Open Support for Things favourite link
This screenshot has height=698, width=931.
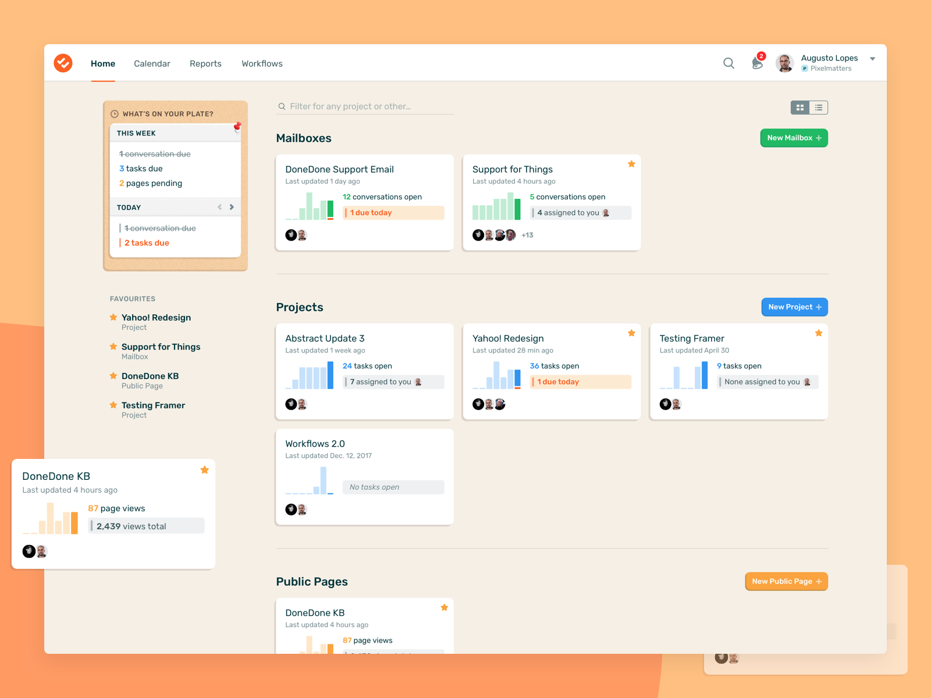161,347
